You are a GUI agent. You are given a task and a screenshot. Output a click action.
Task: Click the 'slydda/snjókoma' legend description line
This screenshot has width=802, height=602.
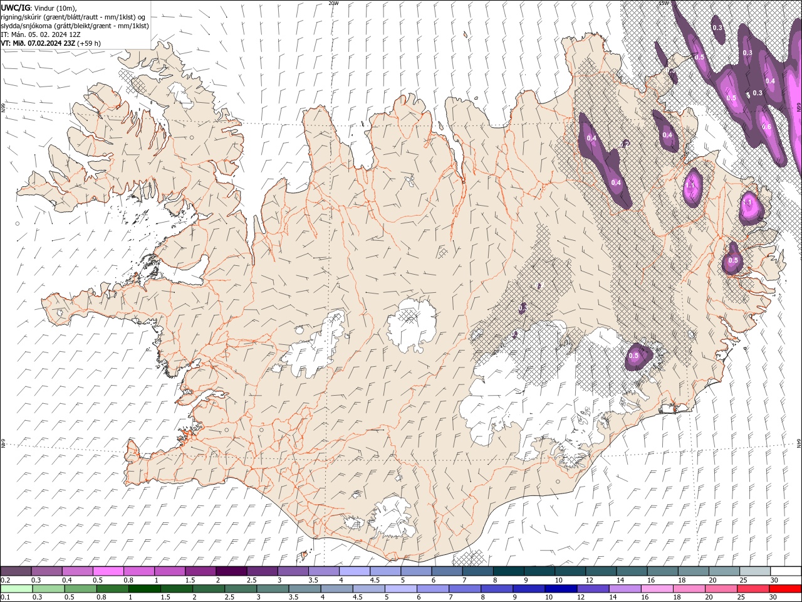click(x=75, y=26)
